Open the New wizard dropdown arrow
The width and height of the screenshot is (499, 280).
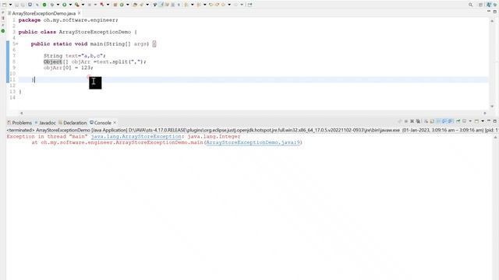pos(10,5)
